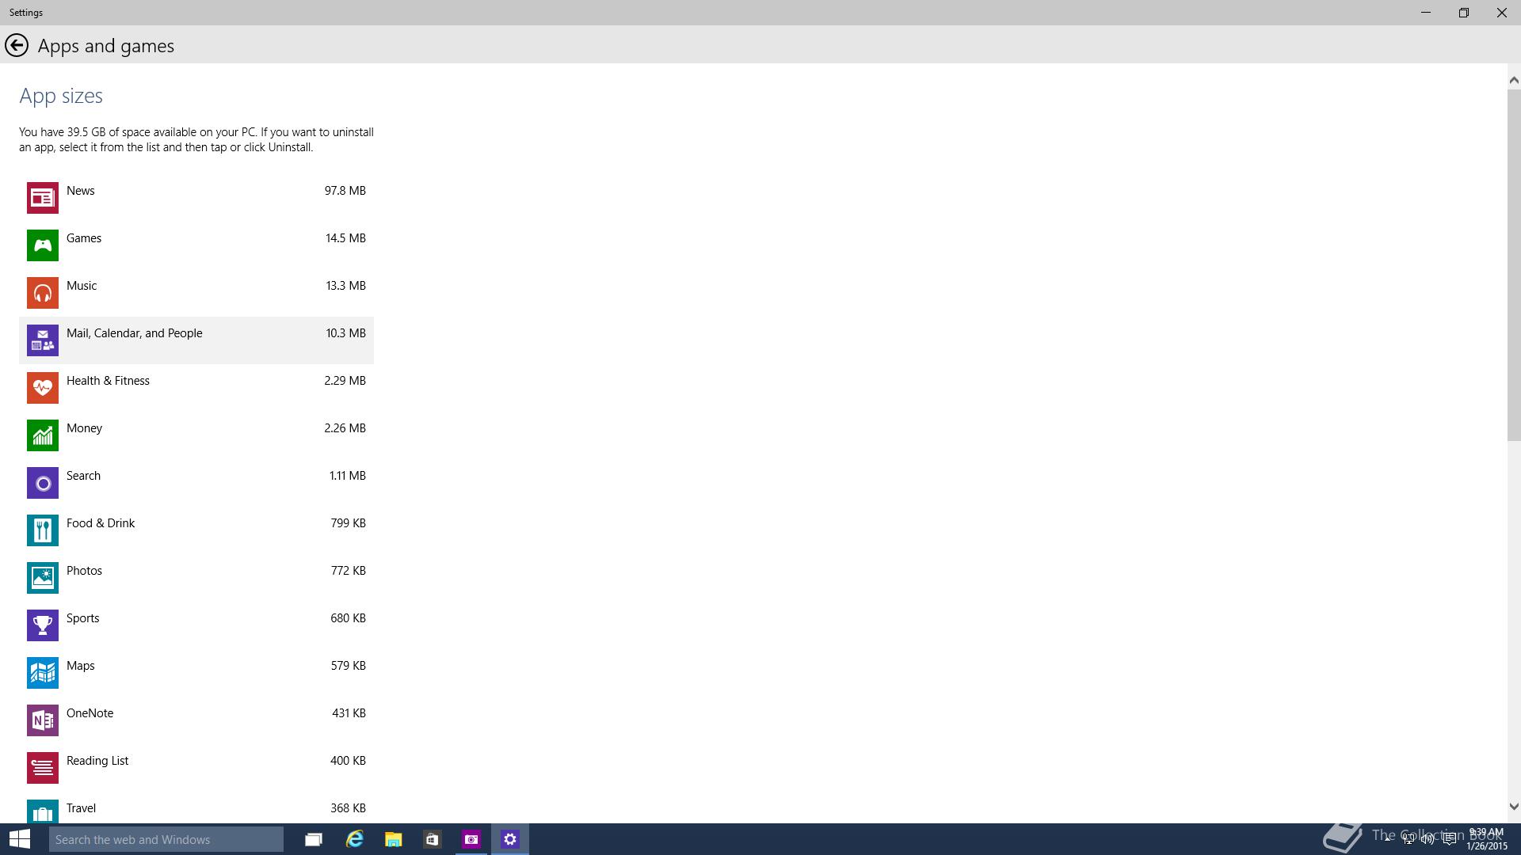Click the 97.8 MB size value
Image resolution: width=1521 pixels, height=855 pixels.
point(345,191)
